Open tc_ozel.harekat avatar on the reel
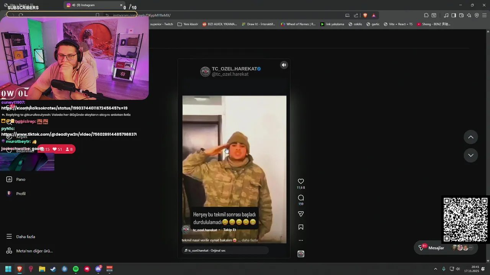The width and height of the screenshot is (490, 275). (186, 230)
